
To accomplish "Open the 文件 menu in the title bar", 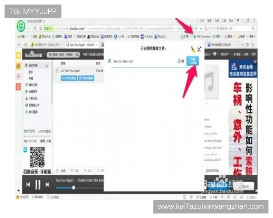I will pos(202,20).
